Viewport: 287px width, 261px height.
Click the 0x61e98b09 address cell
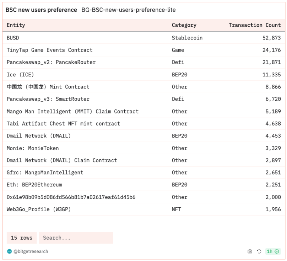point(71,197)
